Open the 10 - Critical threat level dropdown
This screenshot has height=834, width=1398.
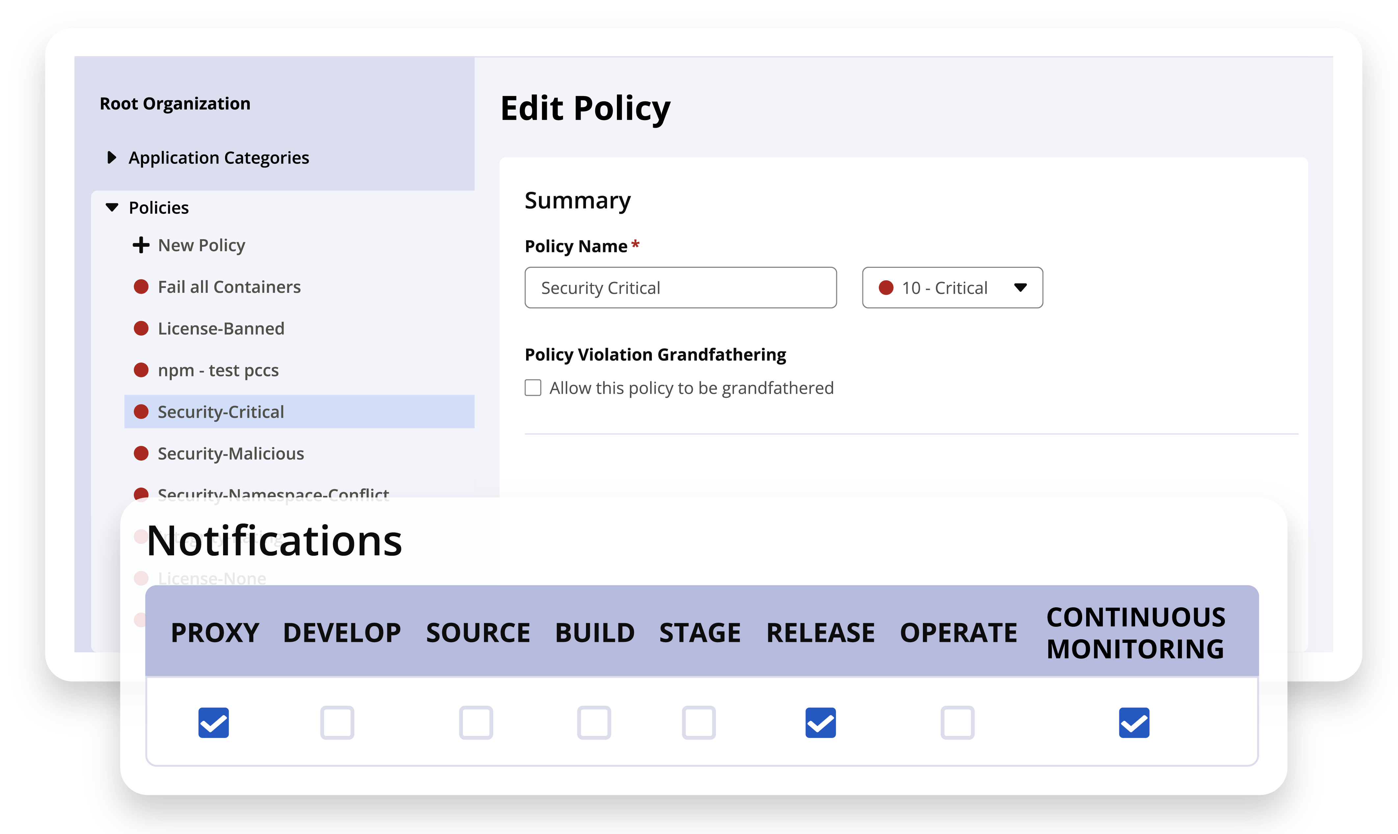click(1021, 288)
